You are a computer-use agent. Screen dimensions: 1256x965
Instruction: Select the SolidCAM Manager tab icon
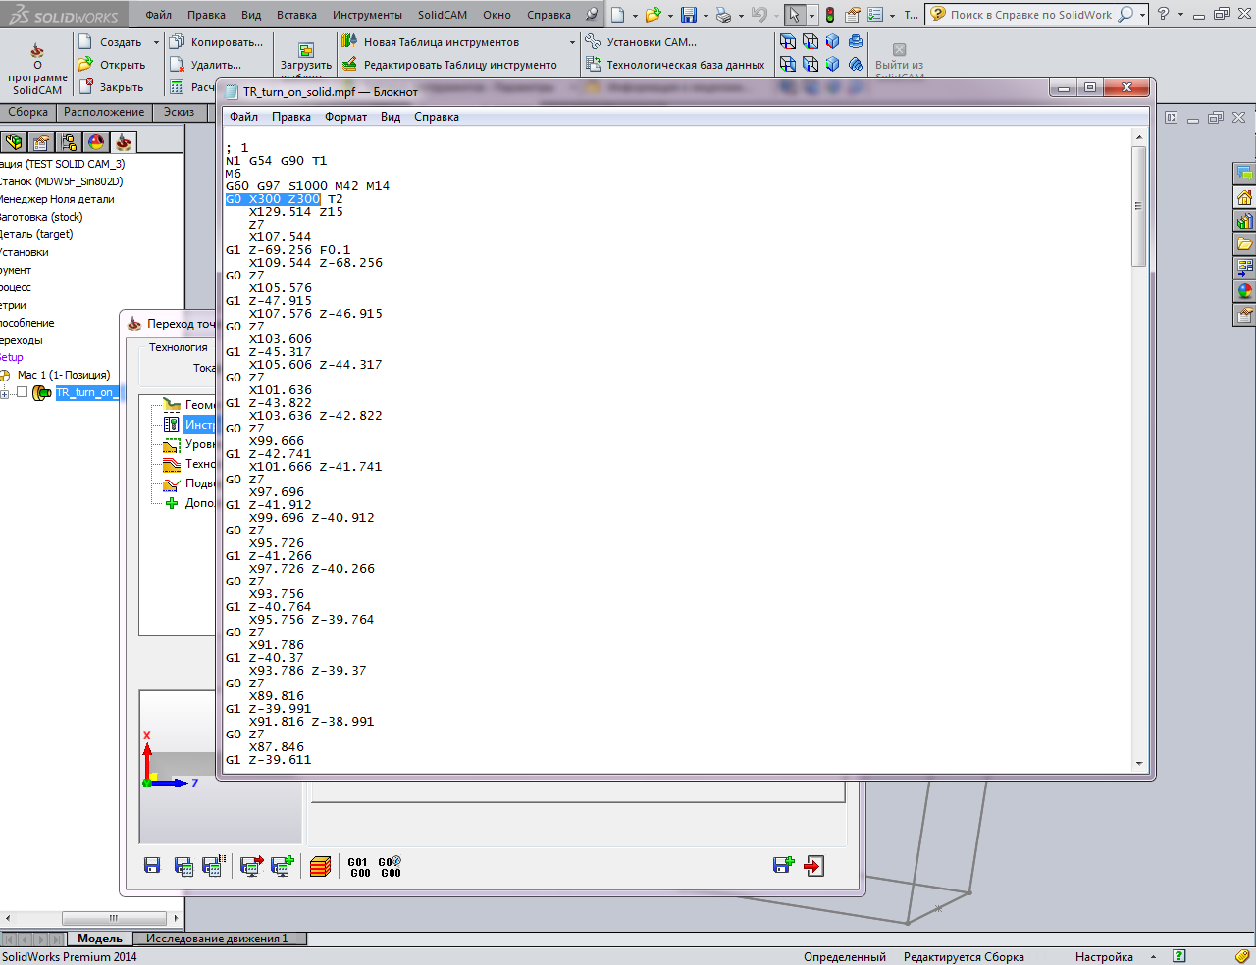point(124,142)
